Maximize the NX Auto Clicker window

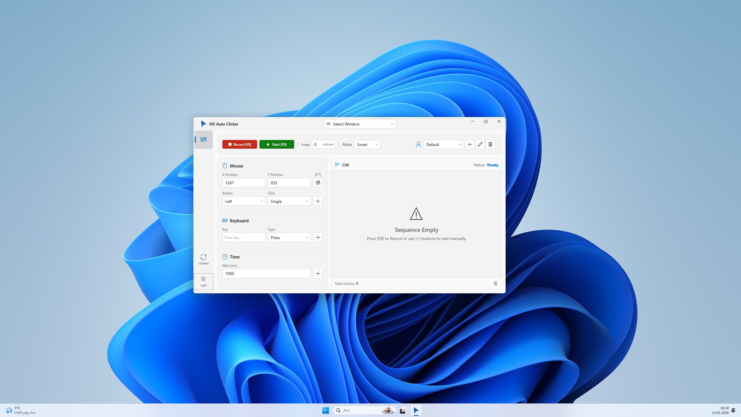pos(486,121)
